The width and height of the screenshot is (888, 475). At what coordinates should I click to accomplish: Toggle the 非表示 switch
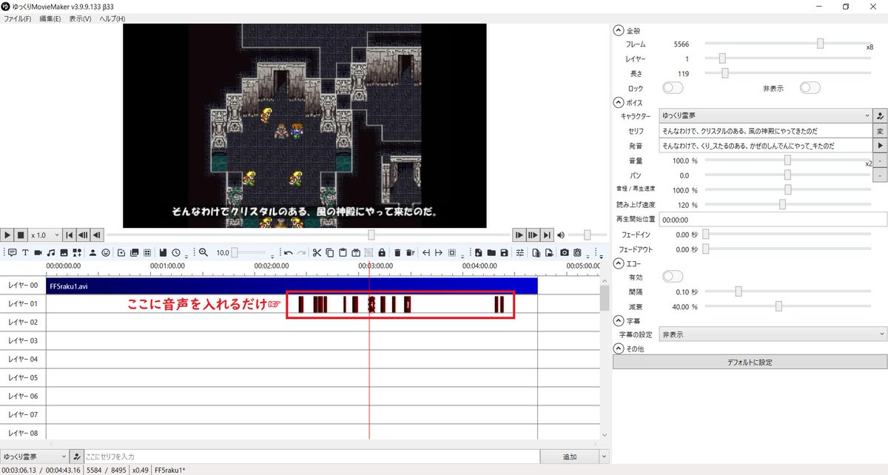[810, 88]
